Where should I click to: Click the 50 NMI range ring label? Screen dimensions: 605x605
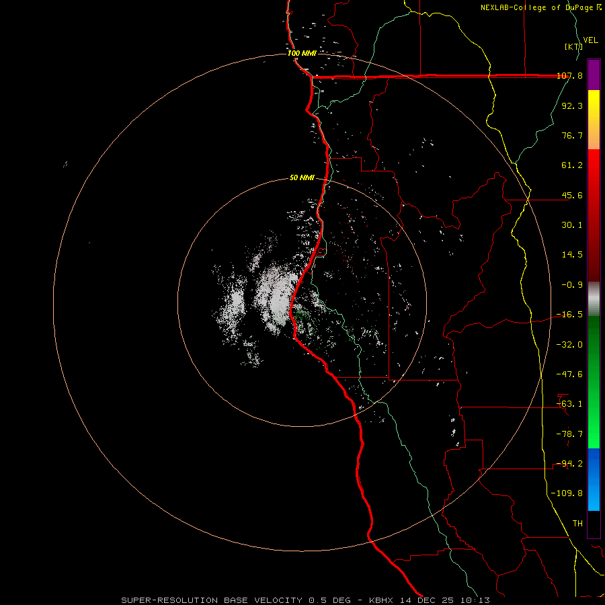click(x=302, y=177)
